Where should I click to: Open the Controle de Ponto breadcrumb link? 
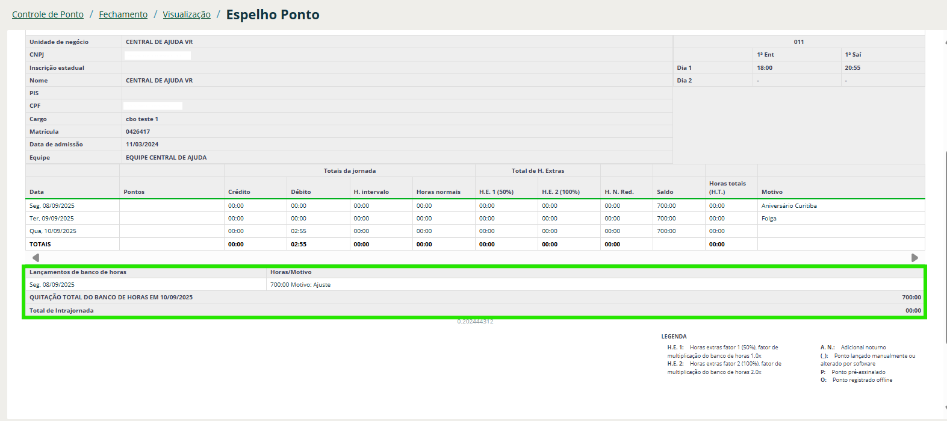(x=48, y=14)
